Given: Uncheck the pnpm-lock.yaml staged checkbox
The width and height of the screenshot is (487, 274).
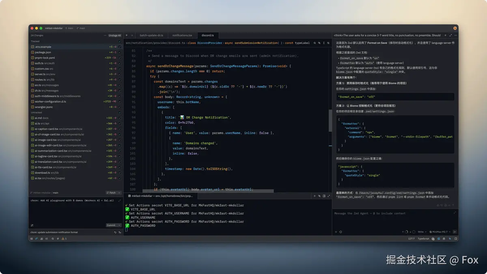Looking at the screenshot, I should [119, 58].
